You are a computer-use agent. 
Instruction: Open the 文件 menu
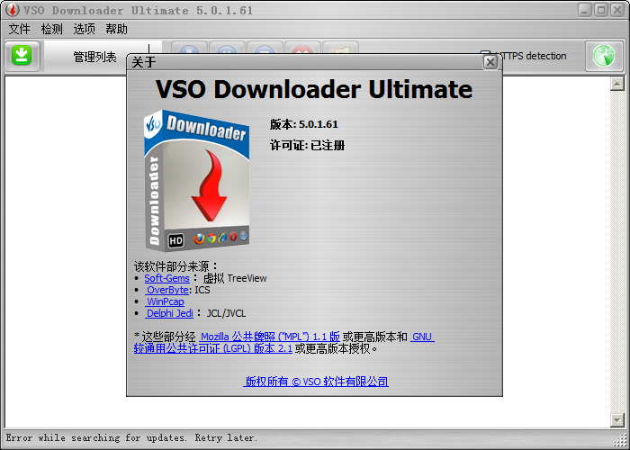click(x=19, y=29)
